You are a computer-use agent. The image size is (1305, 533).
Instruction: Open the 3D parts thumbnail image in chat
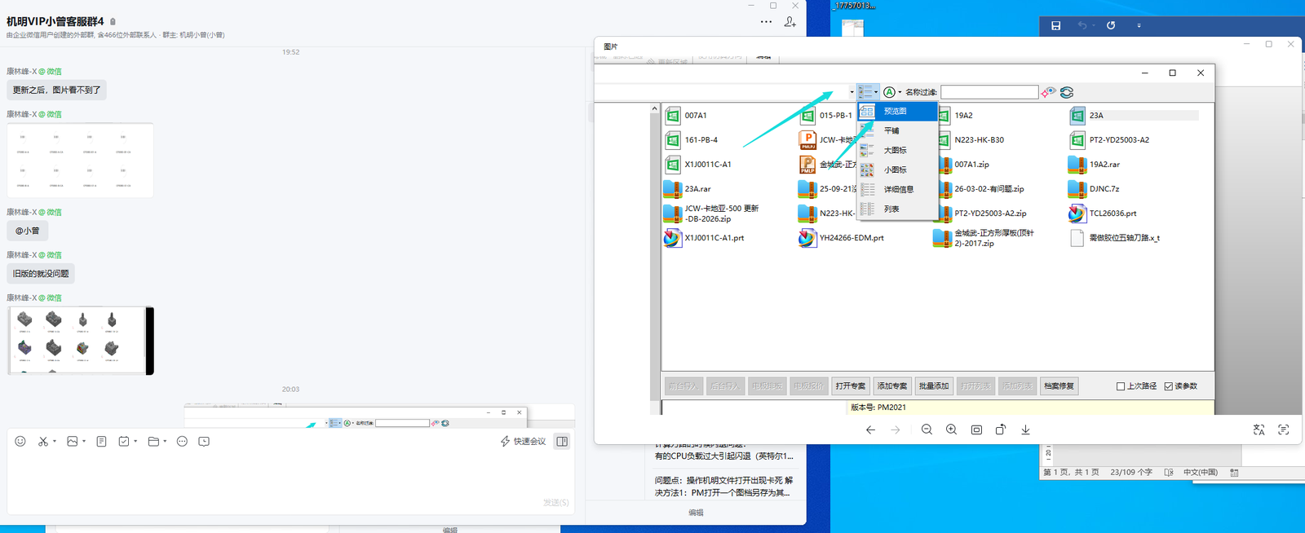pos(81,341)
